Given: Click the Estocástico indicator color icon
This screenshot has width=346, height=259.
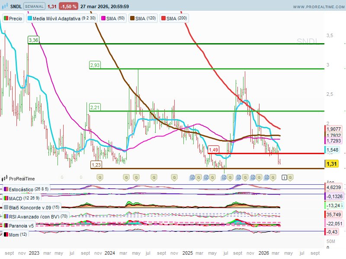Looking at the screenshot, I should pyautogui.click(x=6, y=189).
